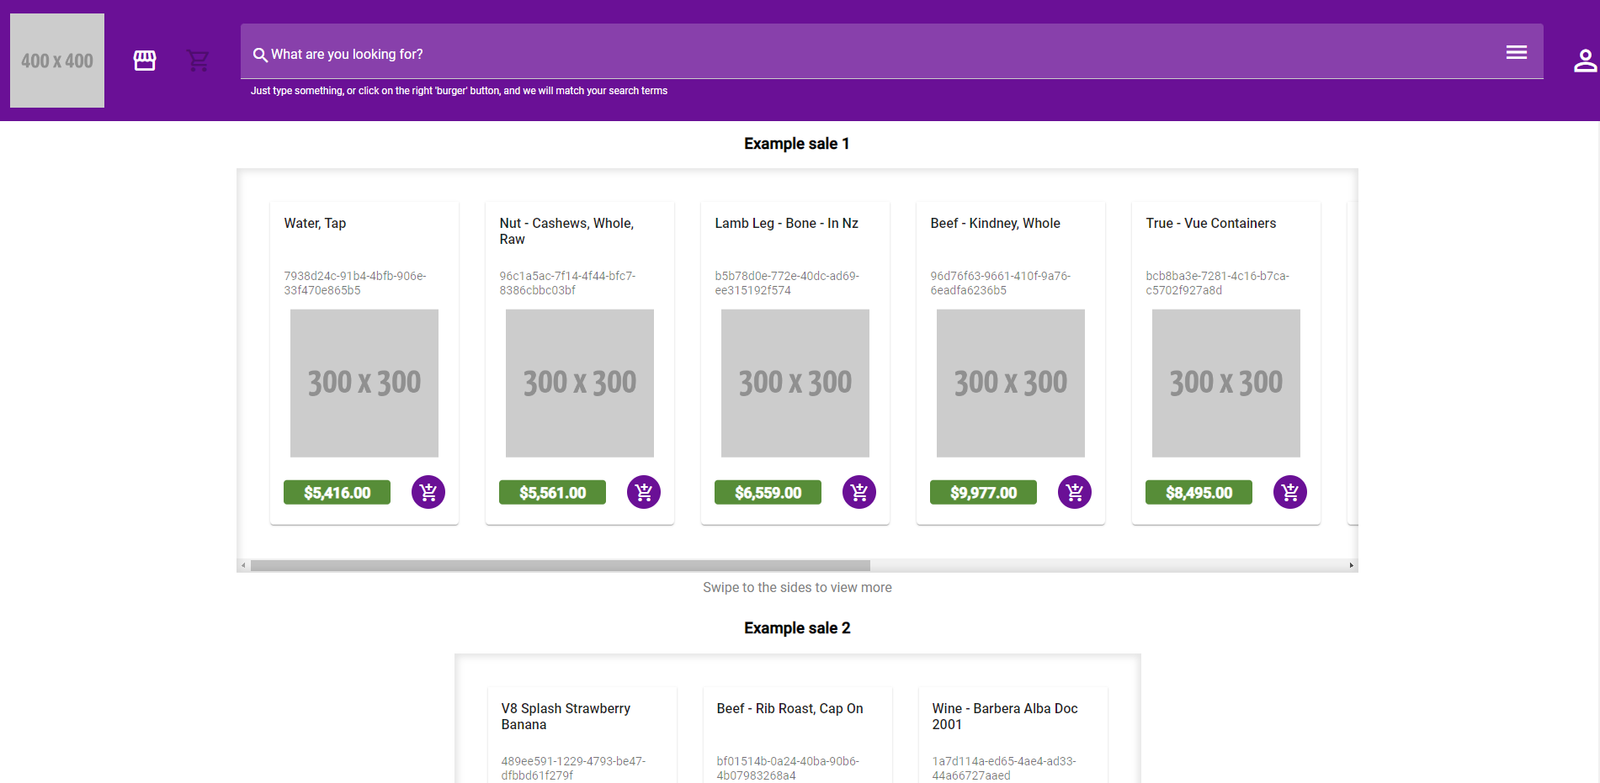Add Beef - Kindney, Whole to cart

(1075, 492)
